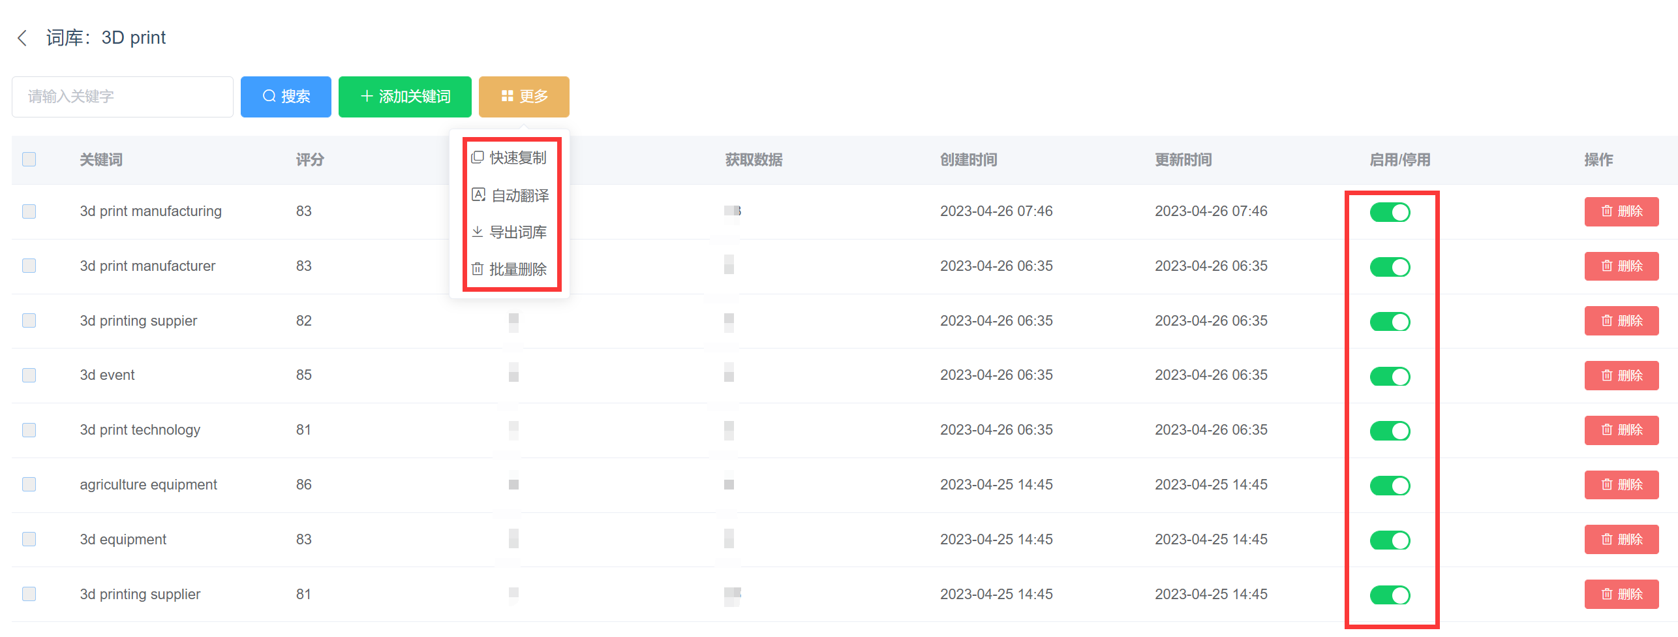Check the box for 3d printing supplier

click(29, 594)
